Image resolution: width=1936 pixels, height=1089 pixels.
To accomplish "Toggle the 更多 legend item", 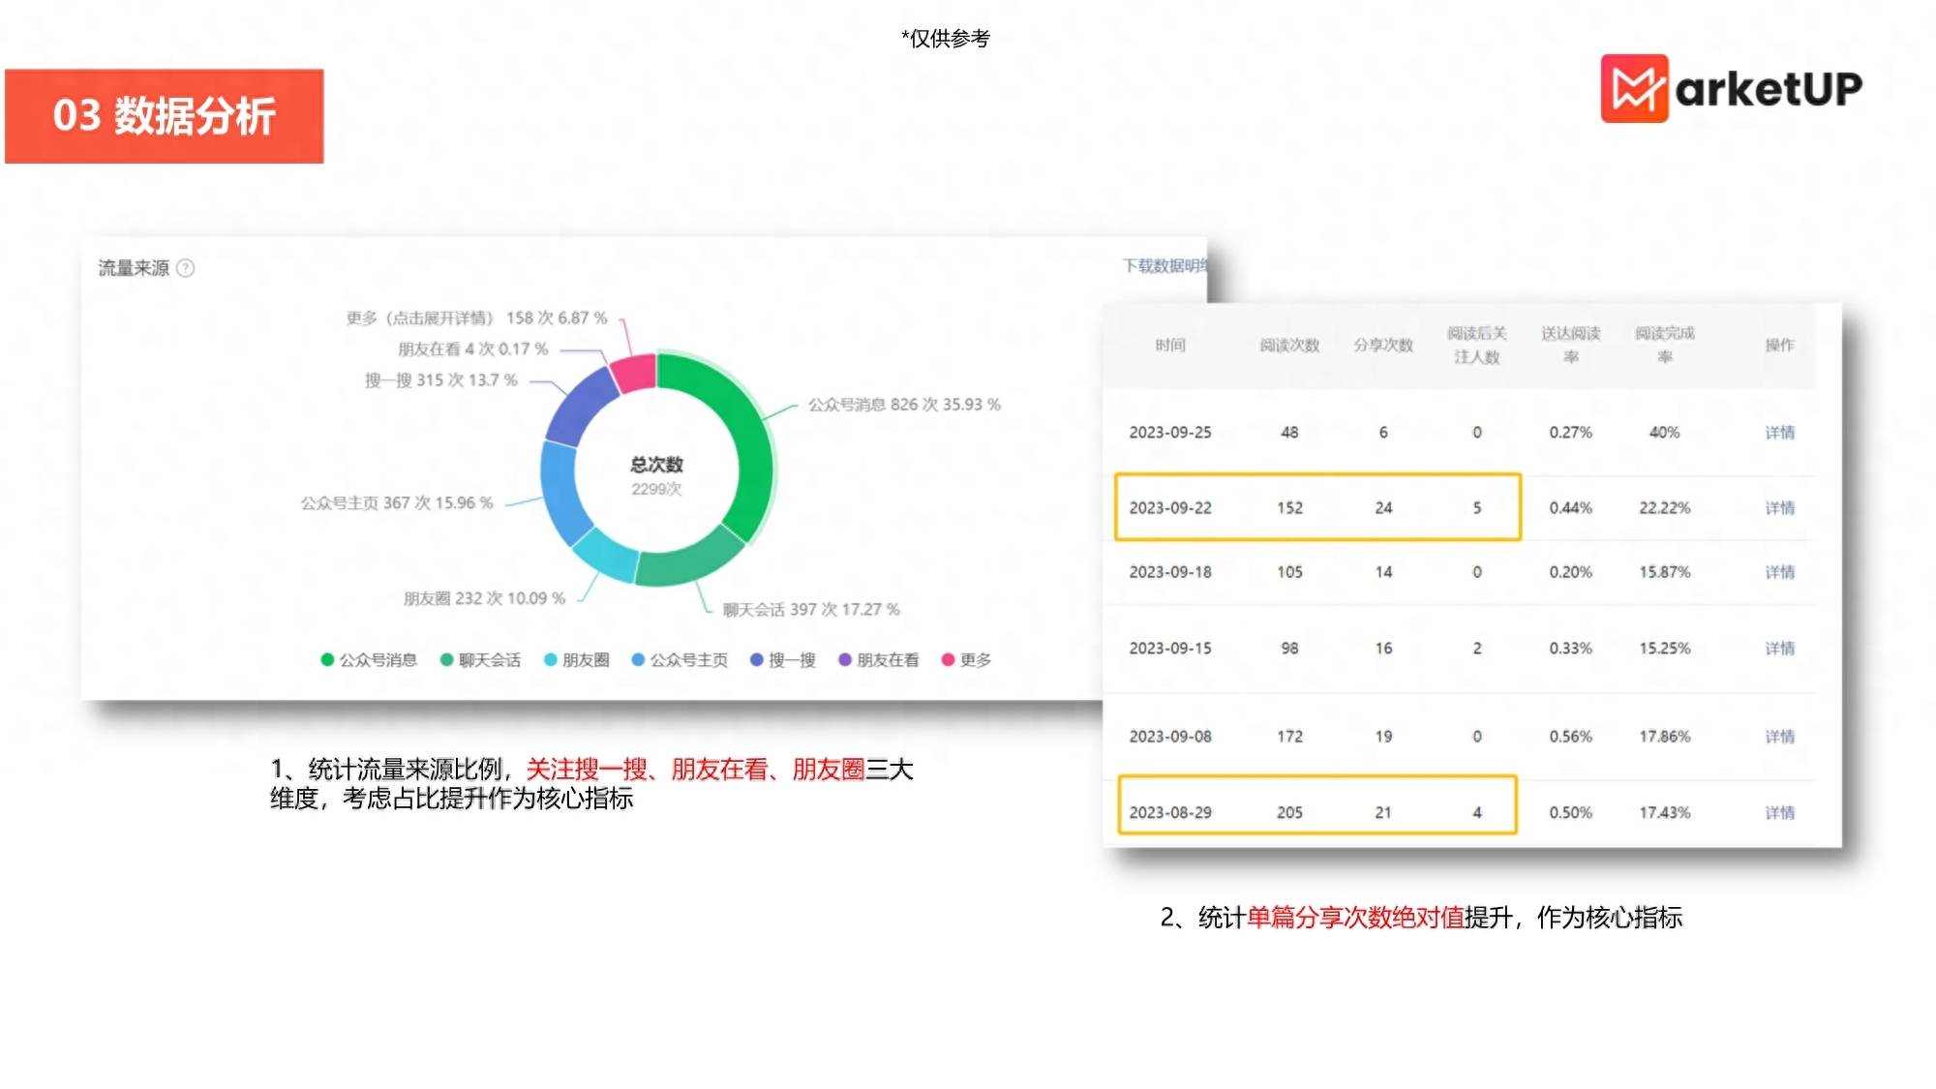I will coord(966,660).
